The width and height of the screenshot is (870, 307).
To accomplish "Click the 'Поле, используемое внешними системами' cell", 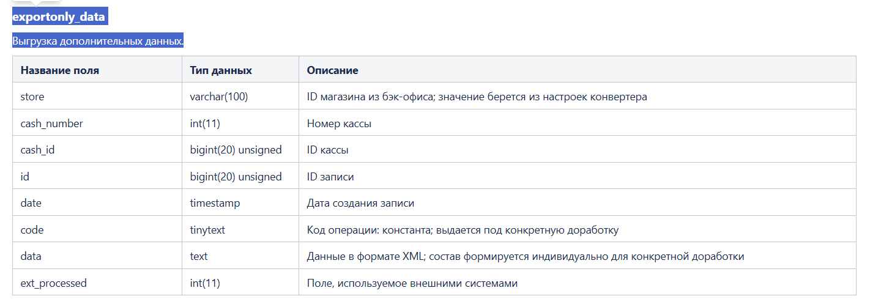I will [412, 283].
